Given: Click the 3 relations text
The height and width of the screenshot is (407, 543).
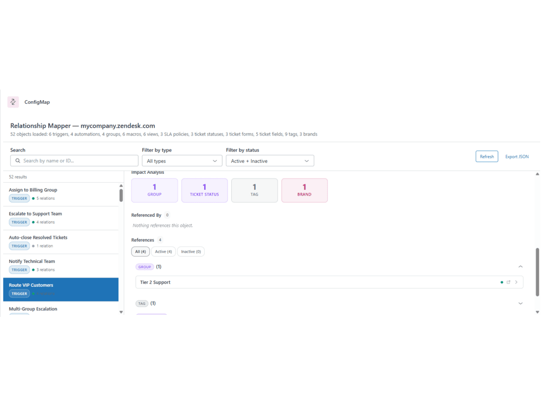Looking at the screenshot, I should coord(46,270).
